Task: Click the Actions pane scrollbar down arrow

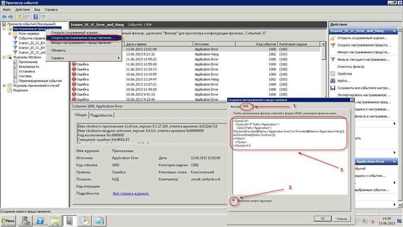Action: pos(400,205)
